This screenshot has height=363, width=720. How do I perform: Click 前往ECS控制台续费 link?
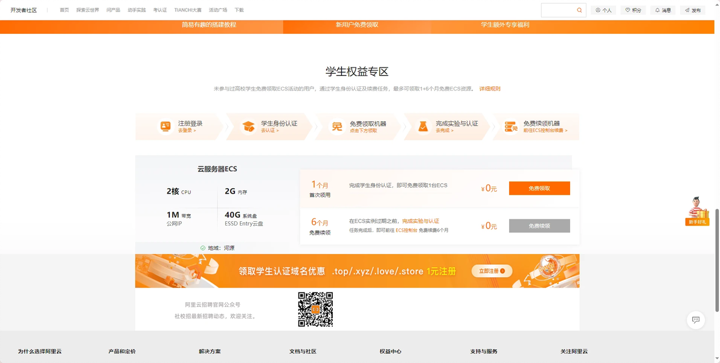[x=545, y=131]
